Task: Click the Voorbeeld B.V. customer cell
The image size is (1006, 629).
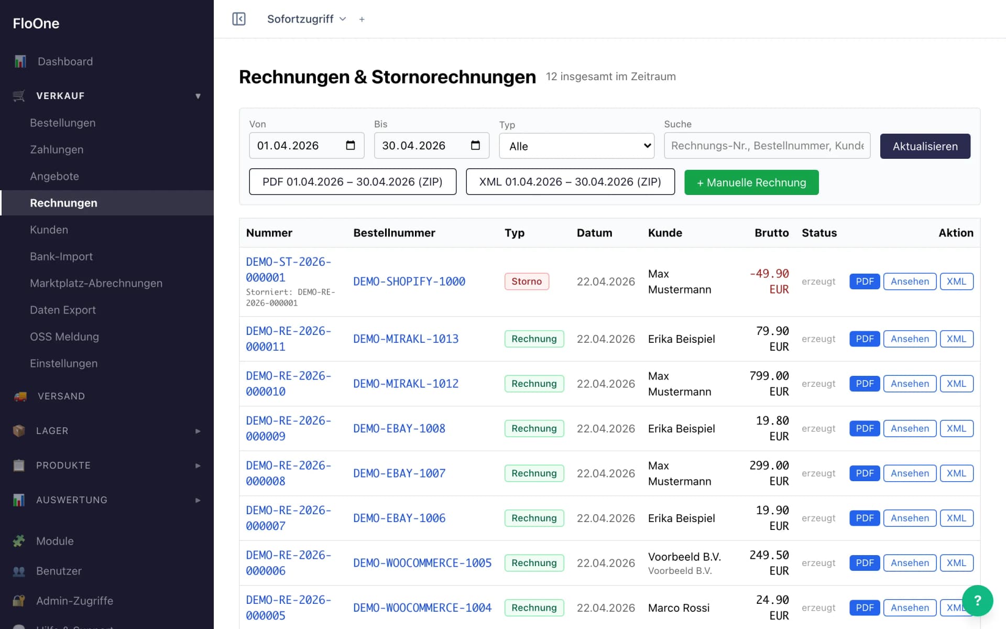Action: pyautogui.click(x=684, y=563)
